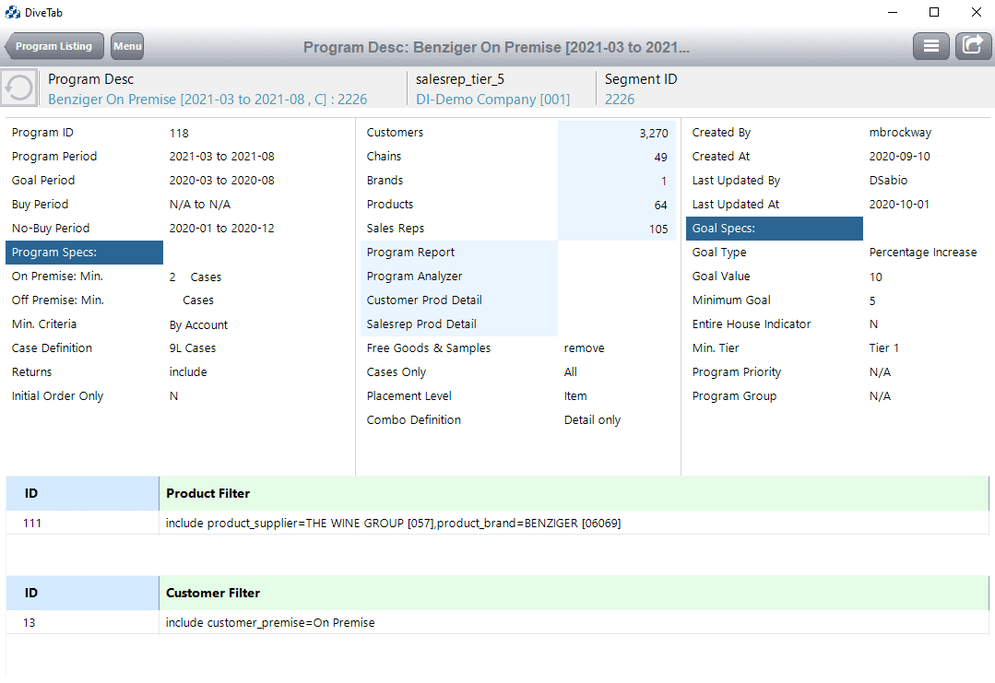Screen dimensions: 995x683
Task: Click the Entire House Indicator label
Action: (x=752, y=324)
